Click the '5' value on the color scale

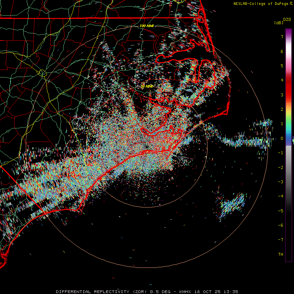282,66
